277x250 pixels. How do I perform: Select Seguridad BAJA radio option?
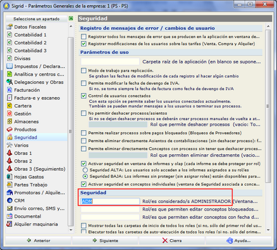85,176
